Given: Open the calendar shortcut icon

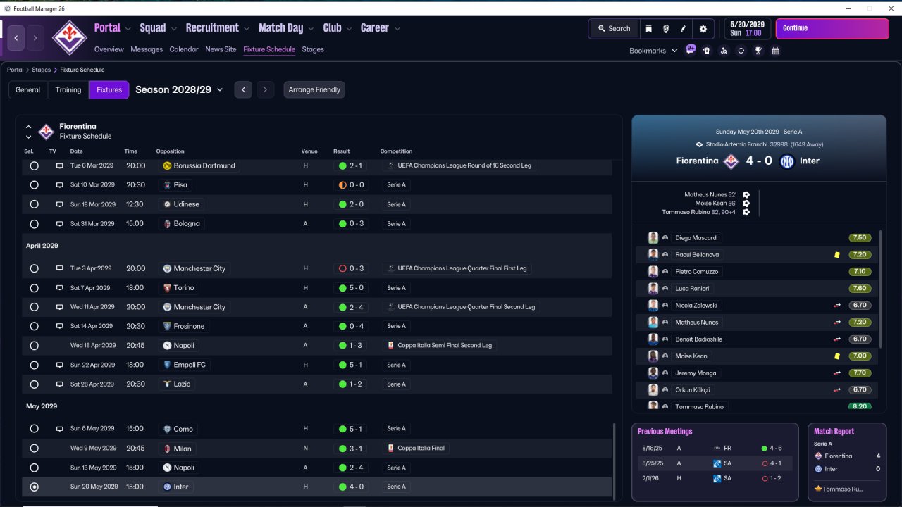Looking at the screenshot, I should [x=776, y=51].
